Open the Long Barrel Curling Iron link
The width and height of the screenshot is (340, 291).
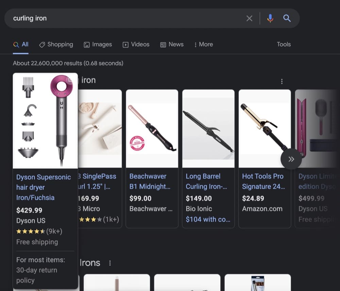point(206,181)
